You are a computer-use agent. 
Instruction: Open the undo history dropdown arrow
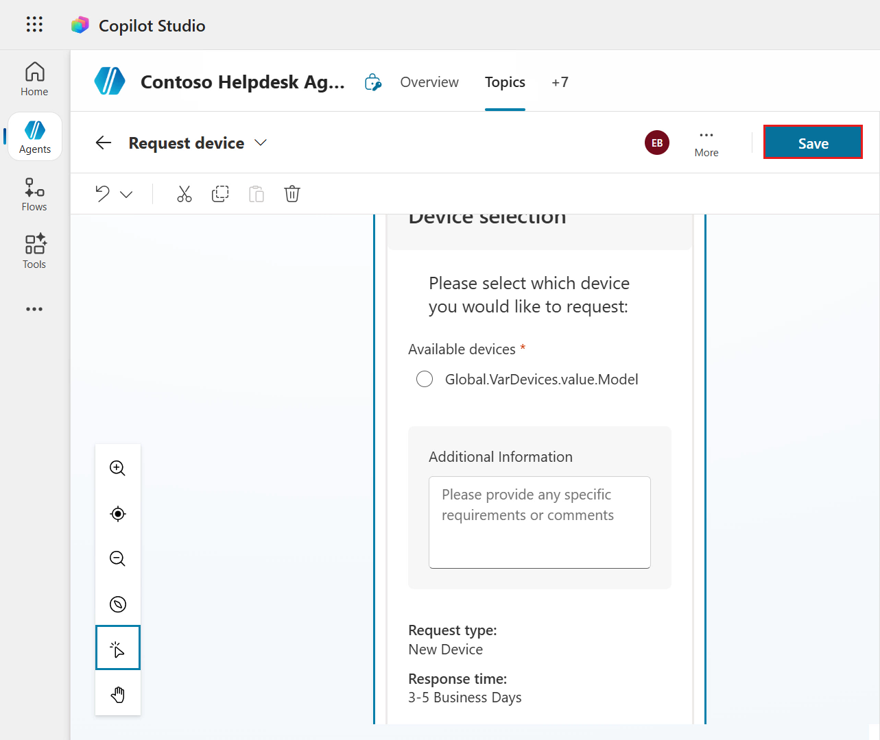click(x=126, y=195)
